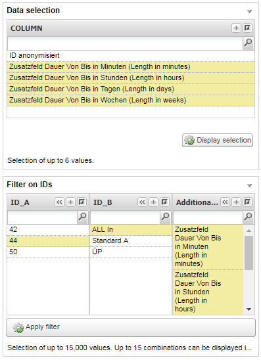Collapse the Data selection panel arrow
The width and height of the screenshot is (261, 360).
[249, 11]
